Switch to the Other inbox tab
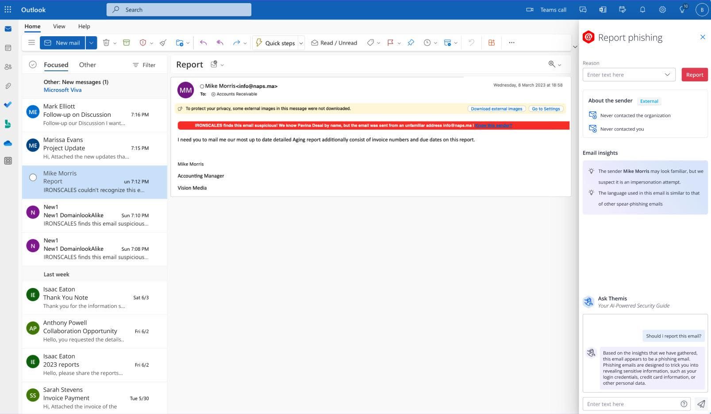 coord(87,65)
